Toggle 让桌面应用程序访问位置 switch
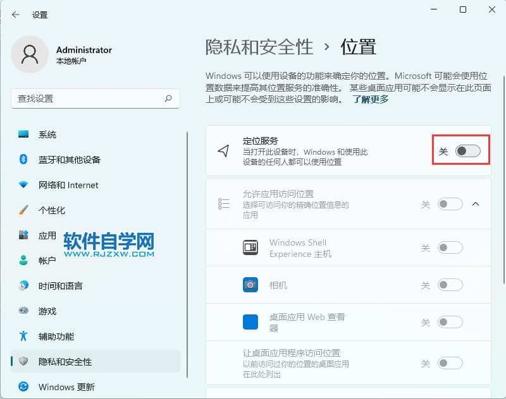The height and width of the screenshot is (399, 506). coord(450,363)
